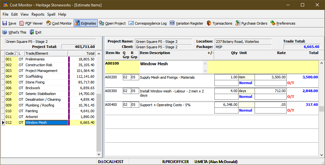The width and height of the screenshot is (325, 165).
Task: Click the Location field with Botany Road
Action: (x=243, y=42)
